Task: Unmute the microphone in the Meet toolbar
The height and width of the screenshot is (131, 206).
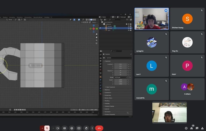Action: click(47, 128)
